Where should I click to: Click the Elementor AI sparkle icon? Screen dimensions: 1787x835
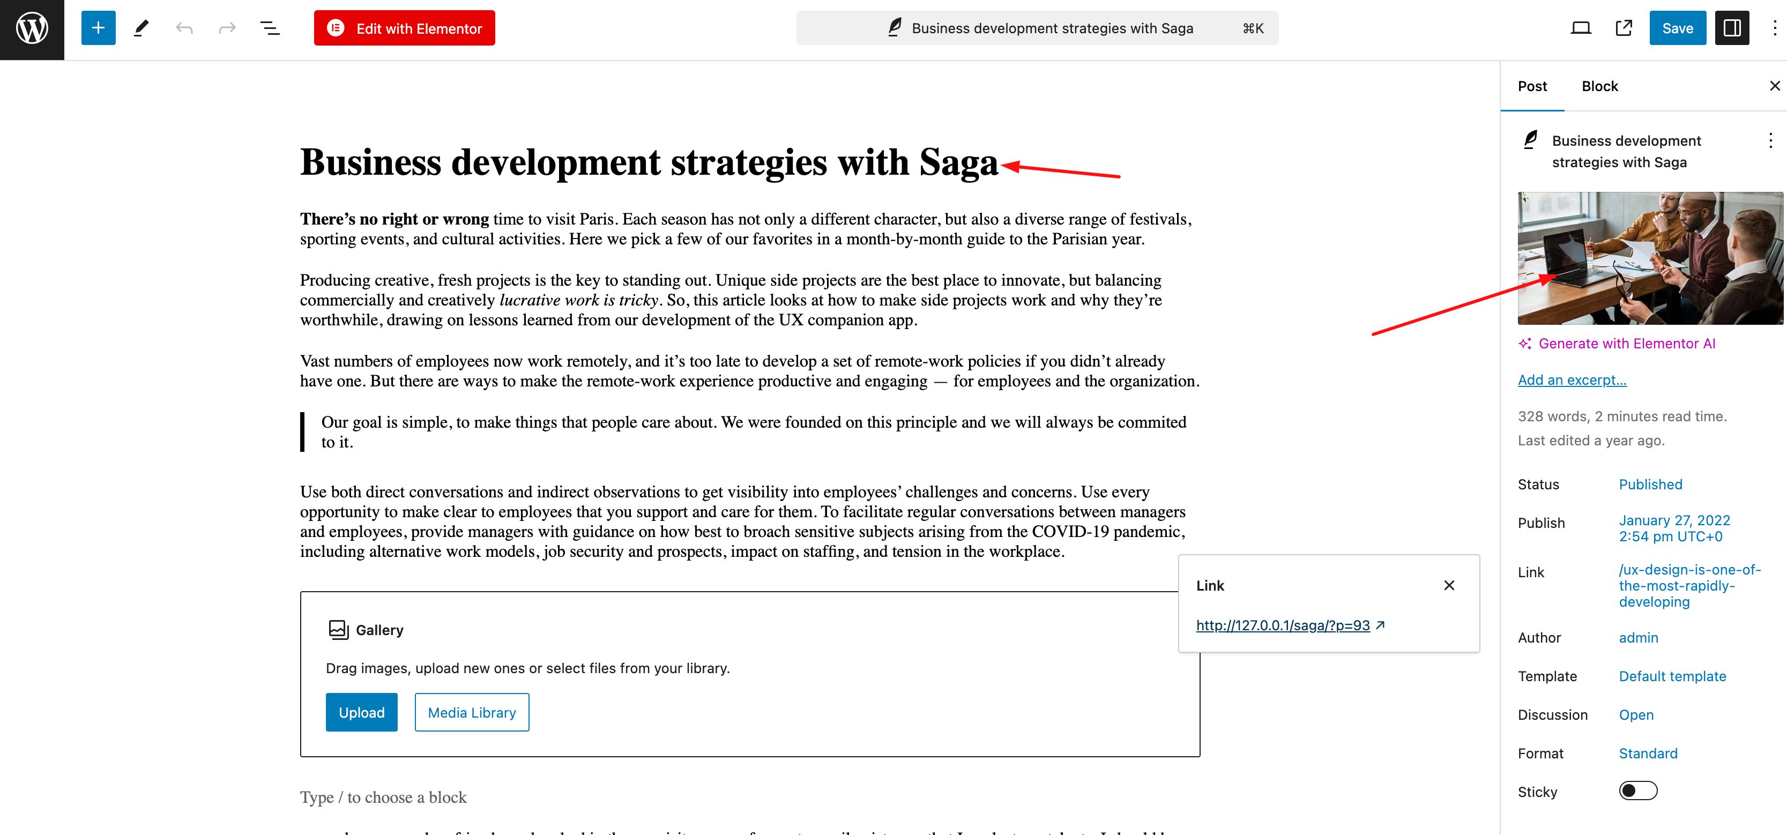pos(1525,344)
